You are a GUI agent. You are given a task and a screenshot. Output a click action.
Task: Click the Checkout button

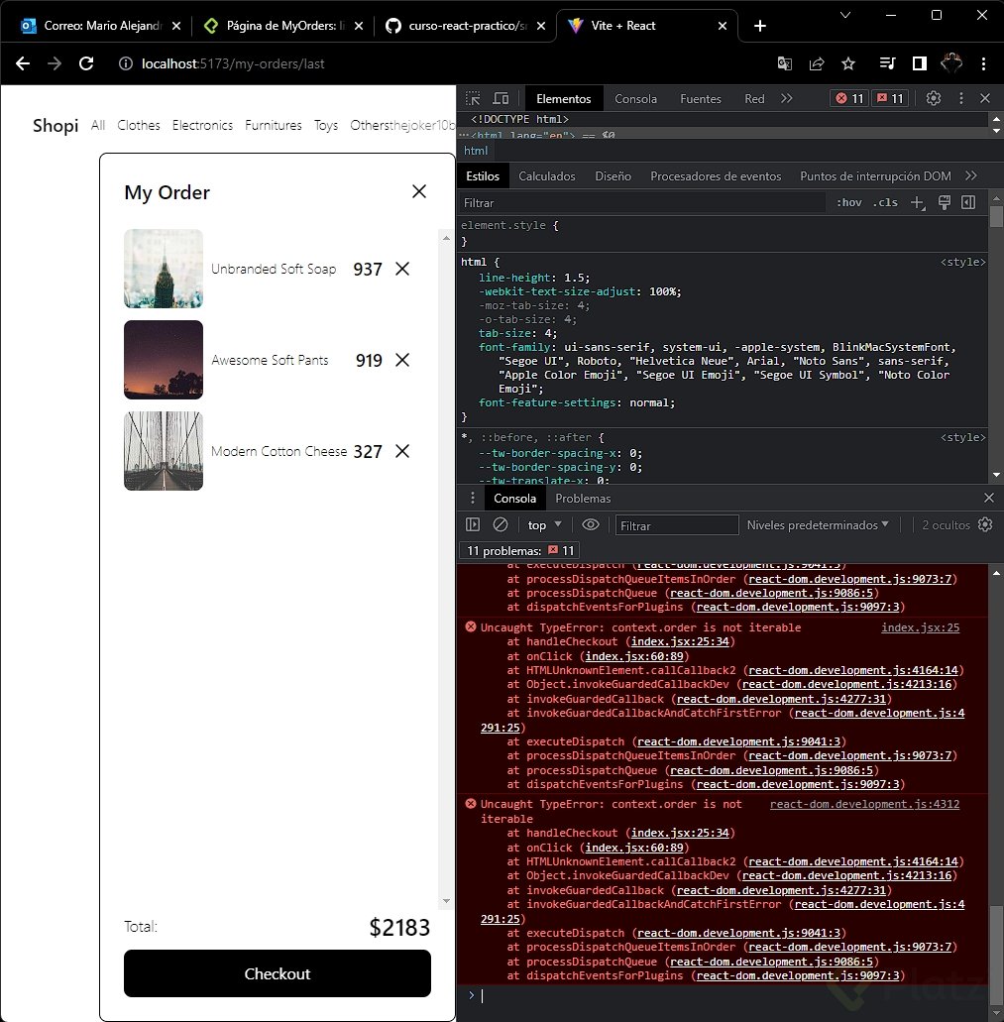tap(277, 973)
